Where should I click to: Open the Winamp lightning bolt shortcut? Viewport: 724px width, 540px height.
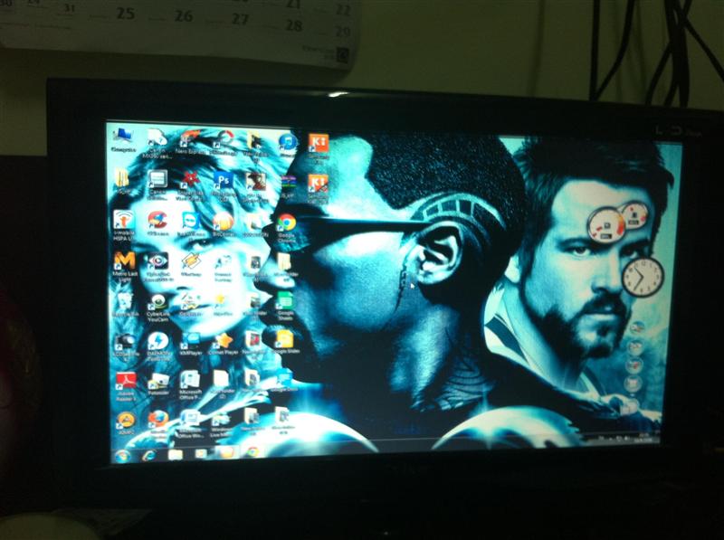[x=190, y=264]
